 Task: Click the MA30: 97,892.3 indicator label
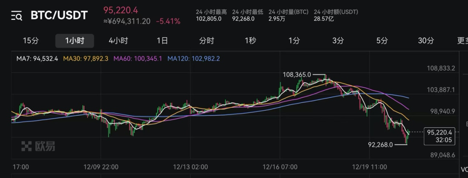coord(86,59)
